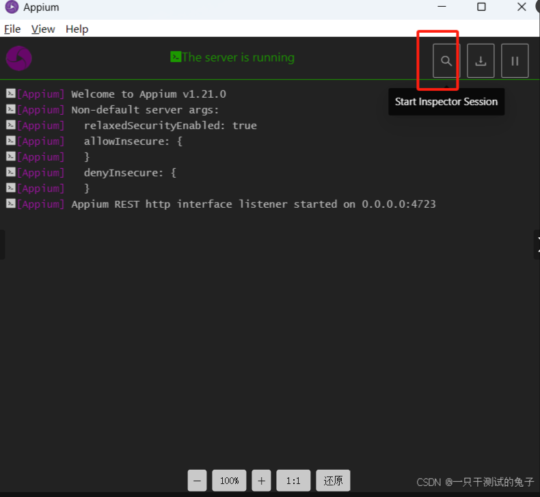Click the 100% zoom level button
540x497 pixels.
pos(230,481)
